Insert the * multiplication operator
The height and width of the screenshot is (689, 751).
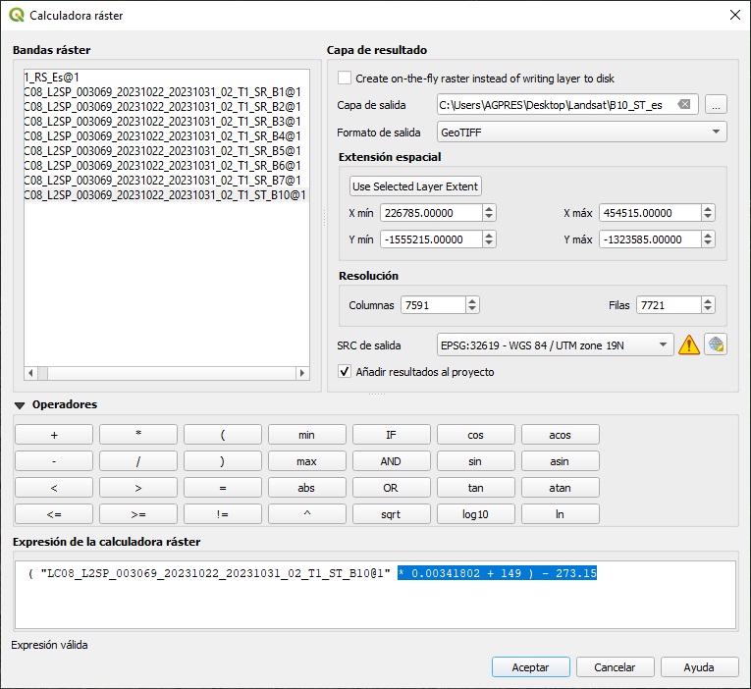coord(138,434)
